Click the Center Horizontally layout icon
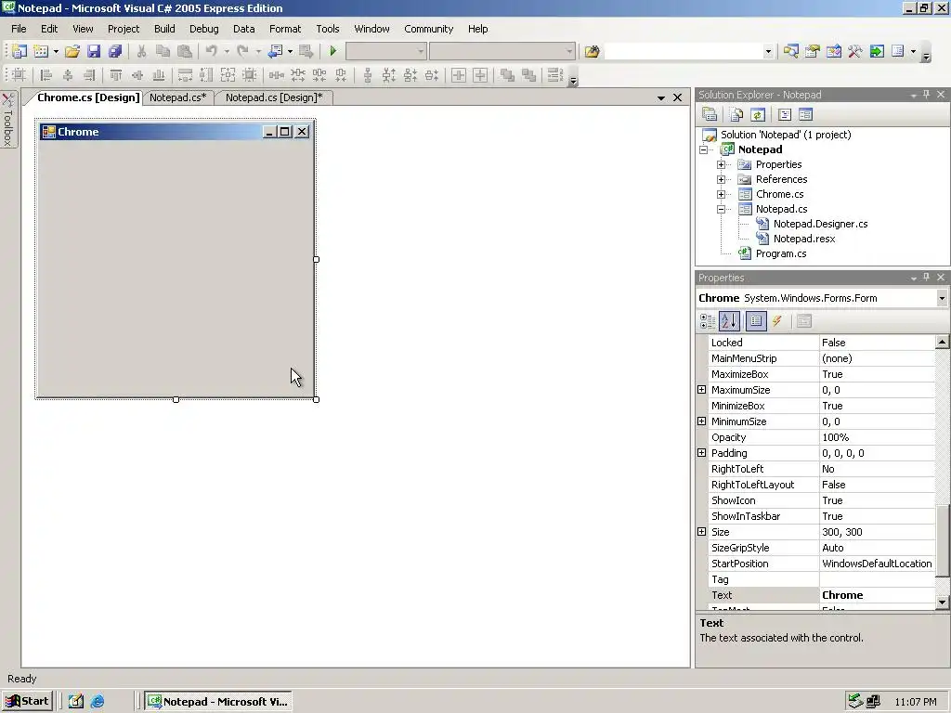 [x=459, y=75]
